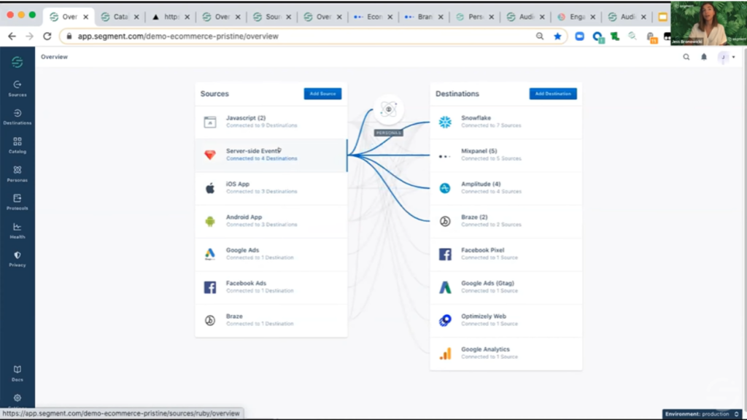The width and height of the screenshot is (747, 420).
Task: Open Protocols in the left sidebar
Action: [18, 202]
